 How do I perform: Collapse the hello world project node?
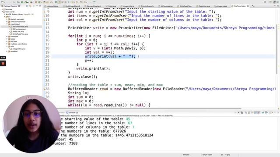coord(2,12)
